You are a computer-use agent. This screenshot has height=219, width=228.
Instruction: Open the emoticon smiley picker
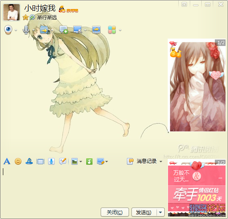(x=18, y=161)
